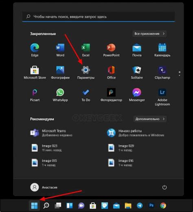The width and height of the screenshot is (193, 212).
Task: Click the Windows Start button in taskbar
Action: coord(34,205)
